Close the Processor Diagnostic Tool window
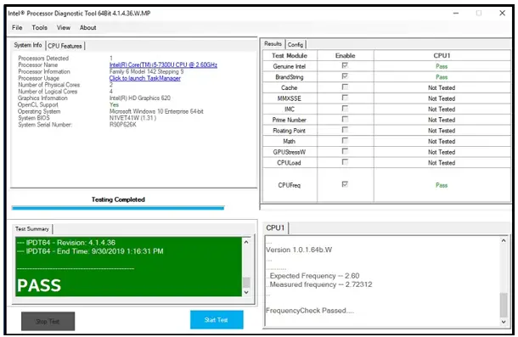This screenshot has width=518, height=337. pyautogui.click(x=502, y=14)
